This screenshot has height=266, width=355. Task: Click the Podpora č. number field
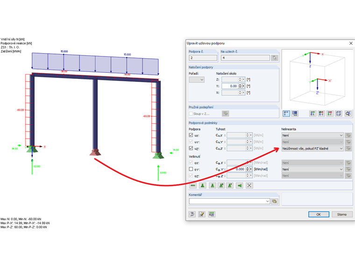(203, 58)
